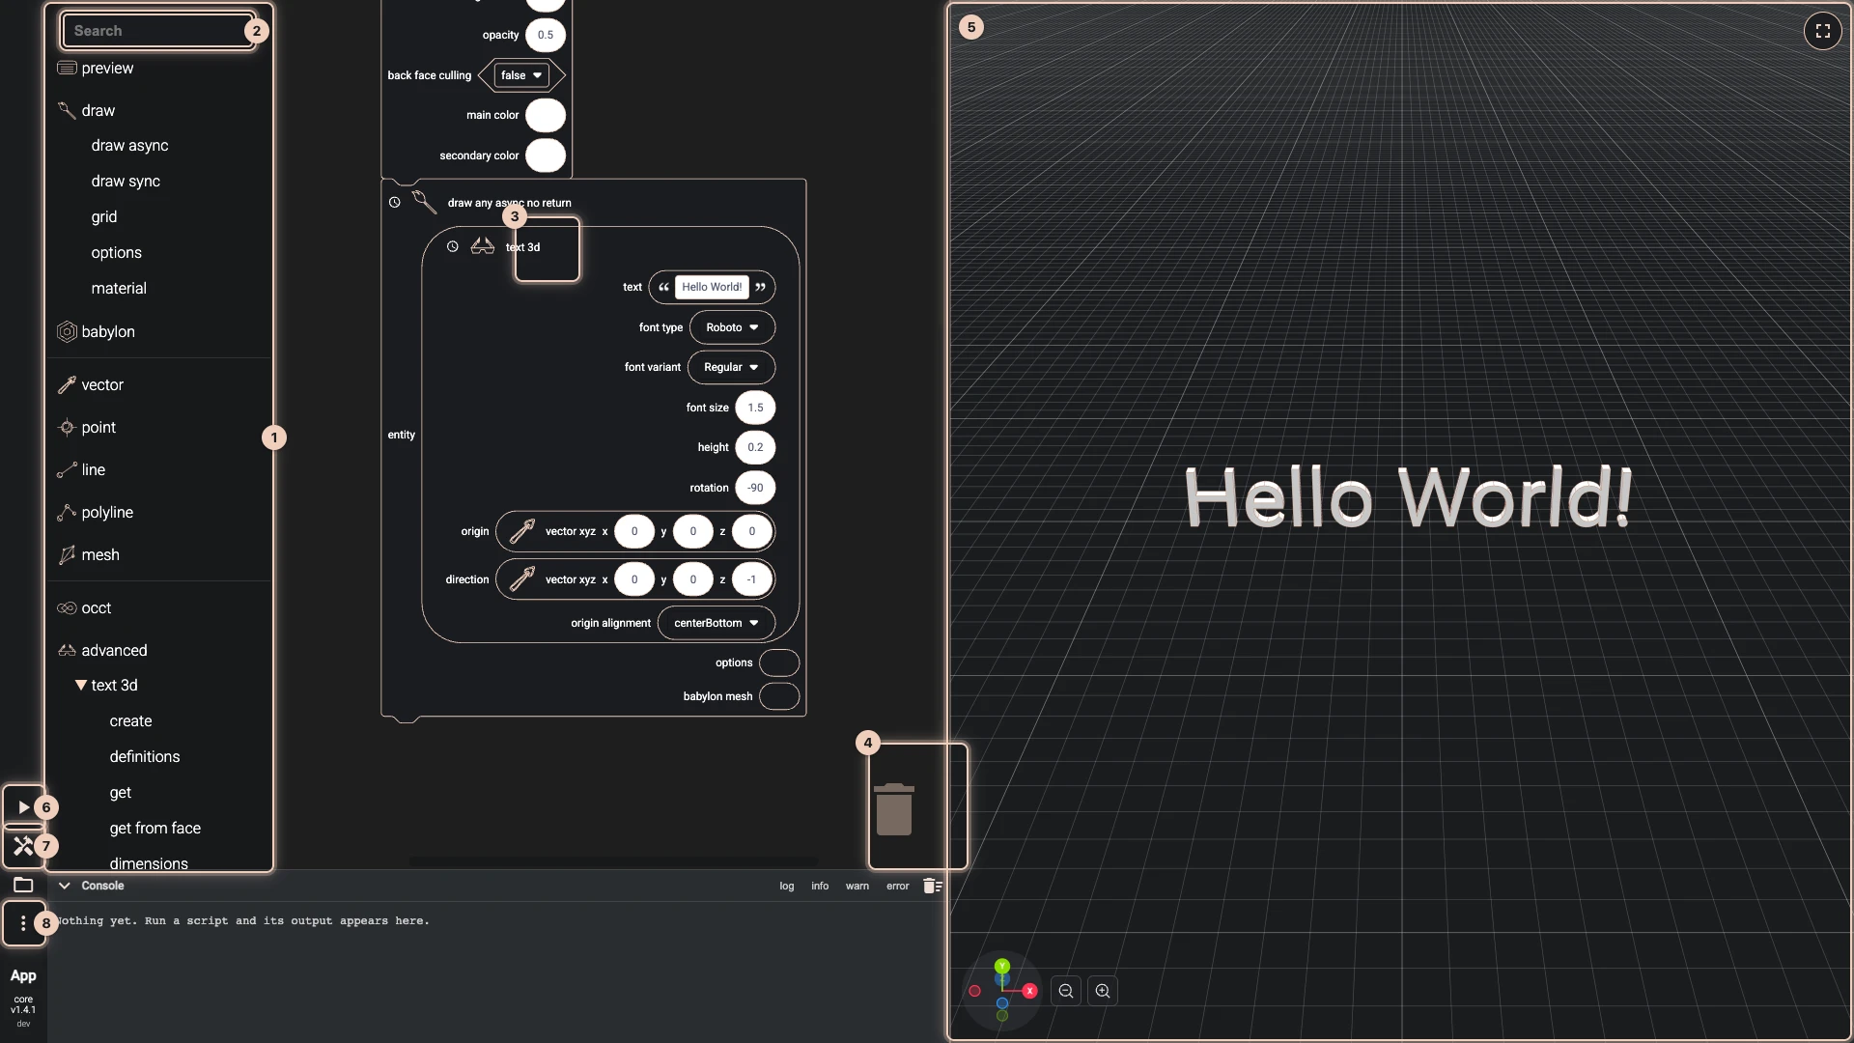The width and height of the screenshot is (1854, 1043).
Task: Click the Run script play button
Action: [x=23, y=807]
